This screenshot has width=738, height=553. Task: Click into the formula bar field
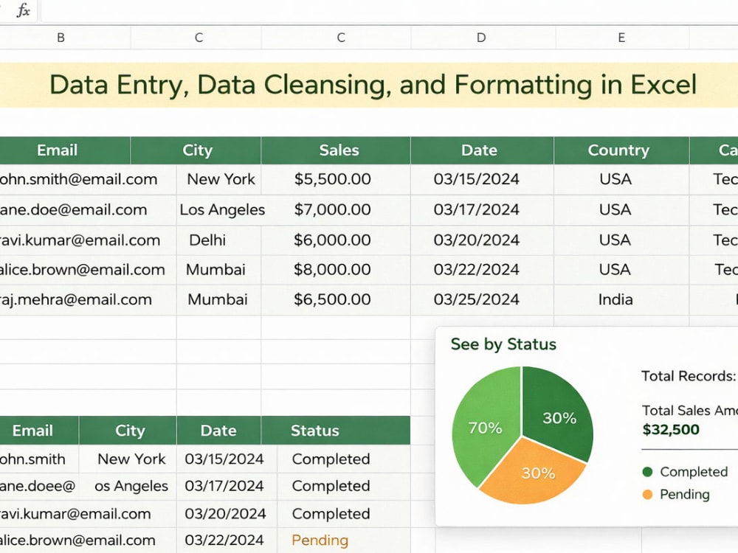click(390, 10)
